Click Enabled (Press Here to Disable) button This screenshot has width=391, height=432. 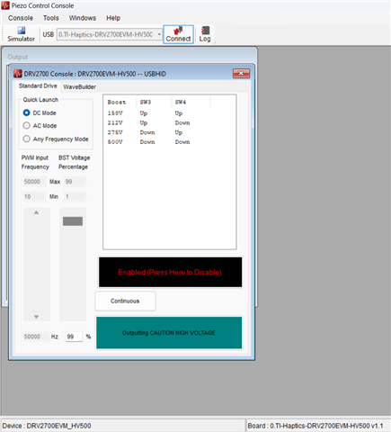pyautogui.click(x=170, y=272)
